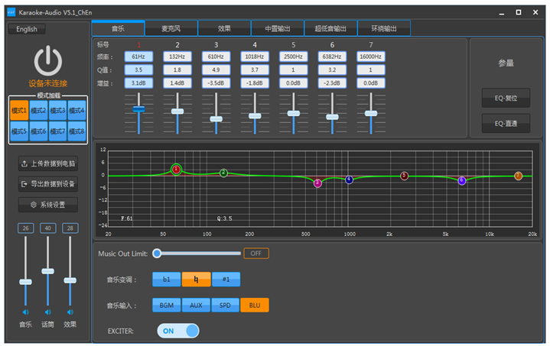Viewport: 550px width, 346px height.
Task: Click the large power connect icon
Action: click(x=48, y=60)
